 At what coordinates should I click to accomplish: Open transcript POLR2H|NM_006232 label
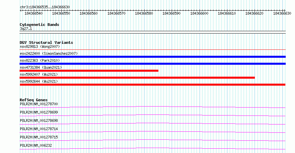tap(36, 145)
